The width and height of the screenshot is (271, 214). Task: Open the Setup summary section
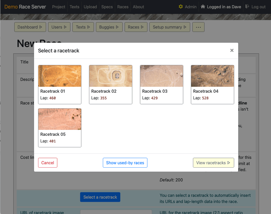tap(170, 27)
